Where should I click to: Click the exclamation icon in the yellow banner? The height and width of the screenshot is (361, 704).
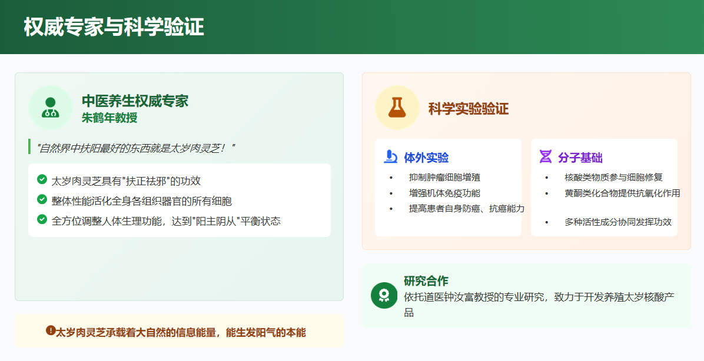pos(50,330)
